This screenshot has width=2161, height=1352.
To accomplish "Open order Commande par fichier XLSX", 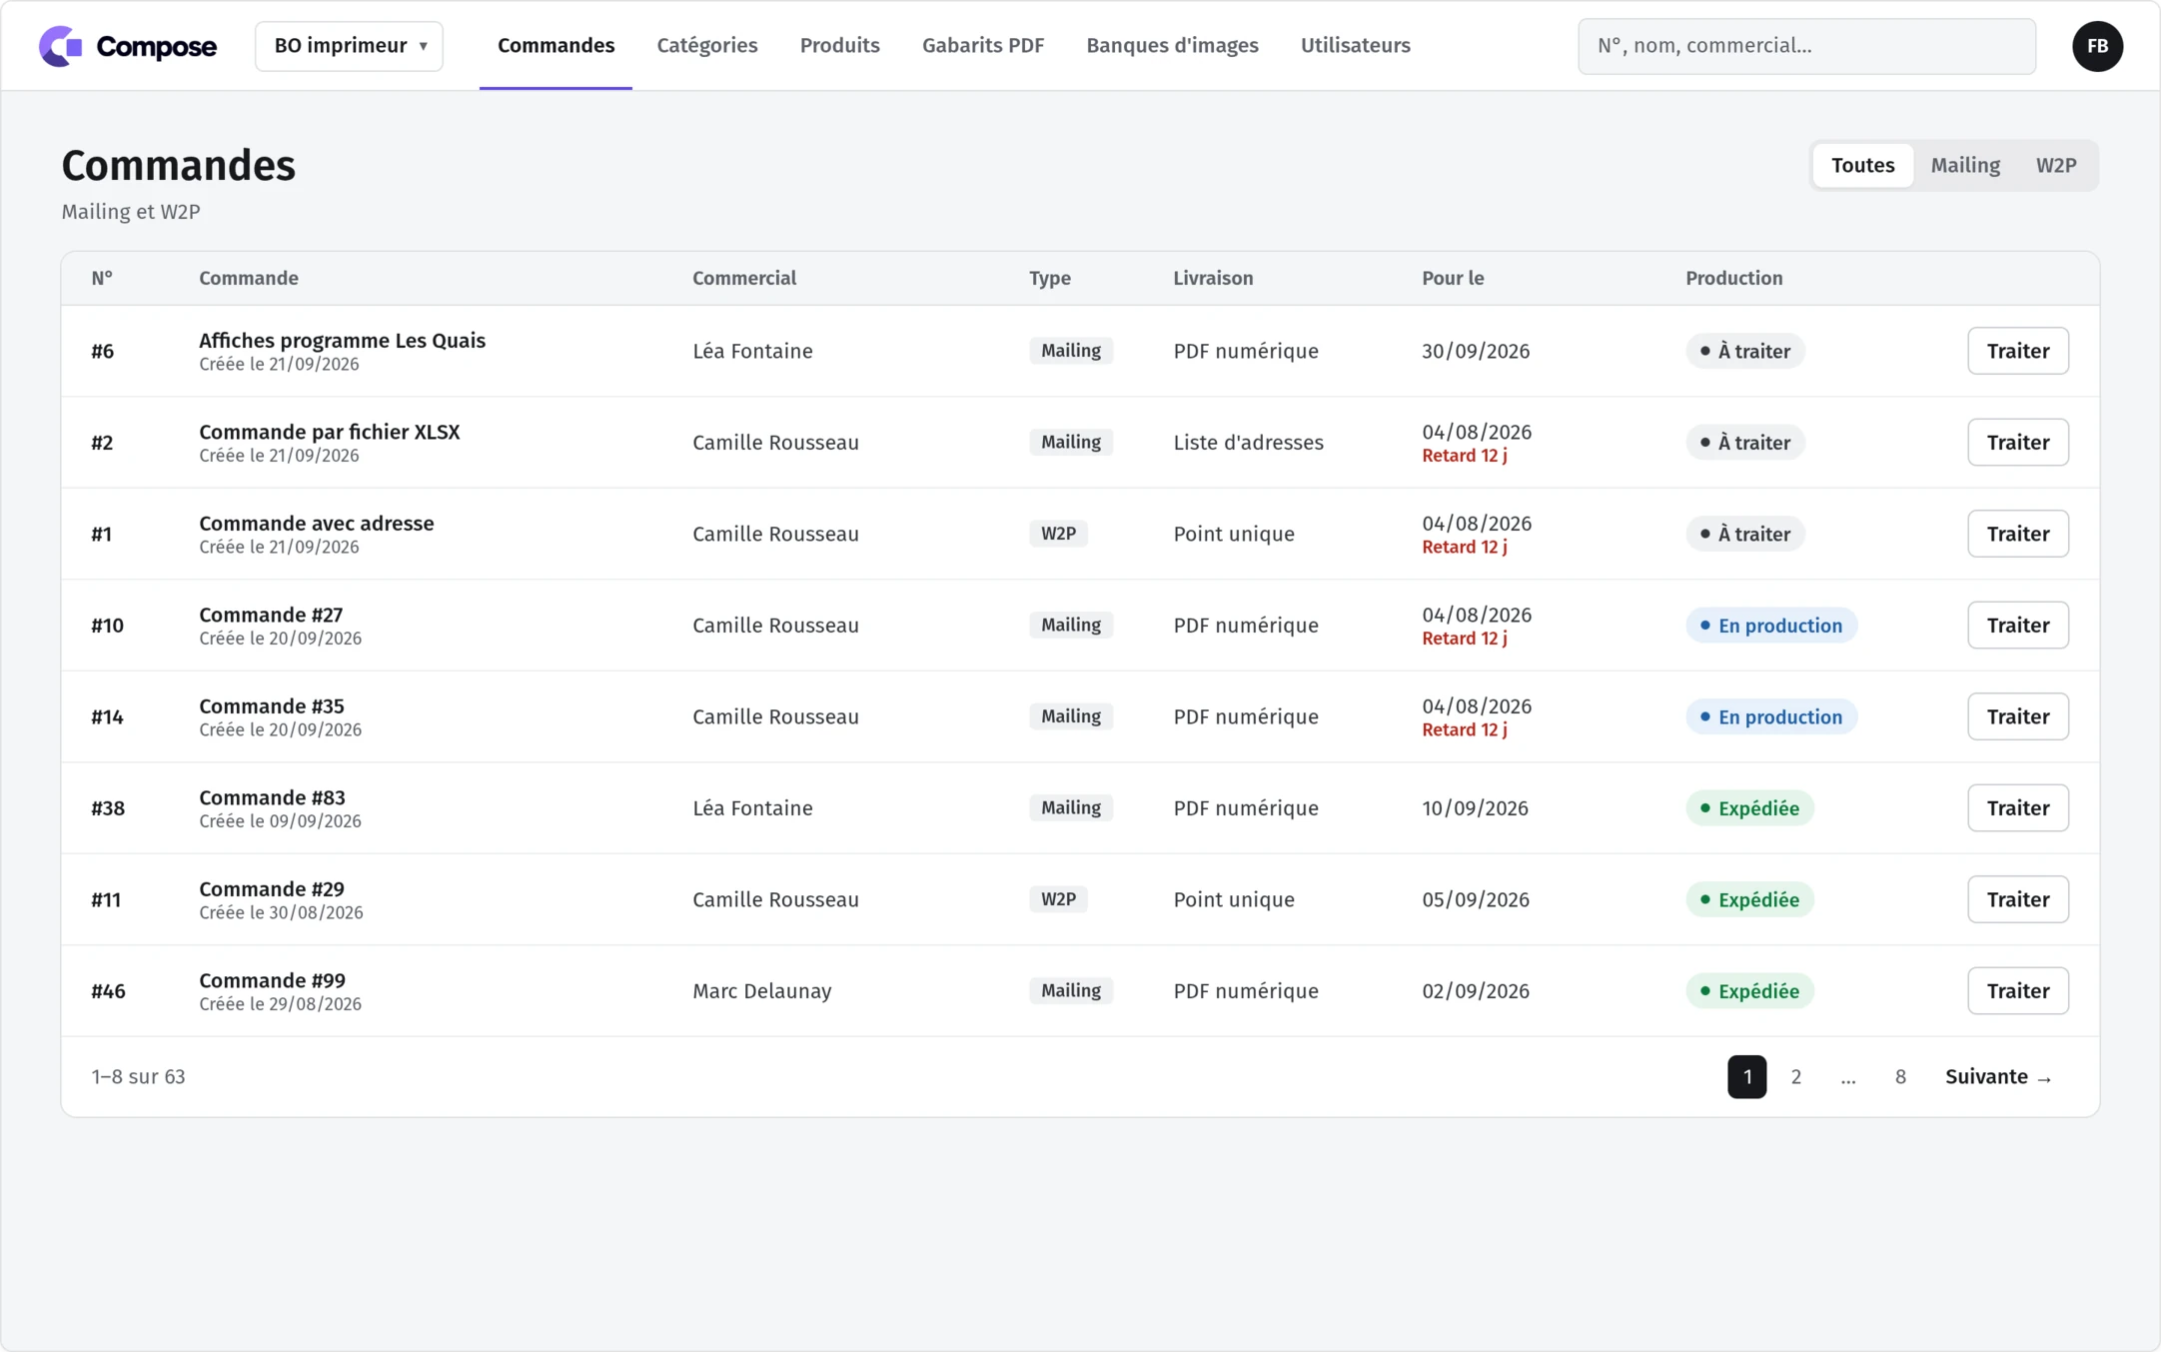I will pyautogui.click(x=329, y=433).
